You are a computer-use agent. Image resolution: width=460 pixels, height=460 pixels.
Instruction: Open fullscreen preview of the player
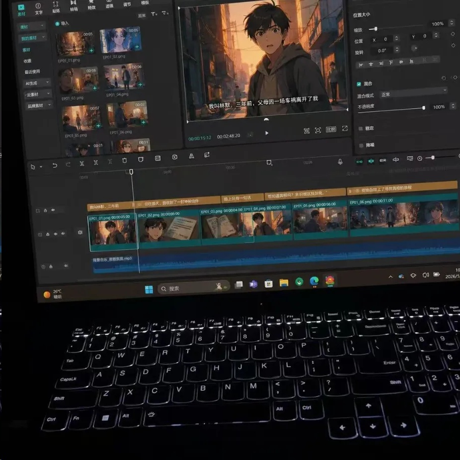[345, 129]
